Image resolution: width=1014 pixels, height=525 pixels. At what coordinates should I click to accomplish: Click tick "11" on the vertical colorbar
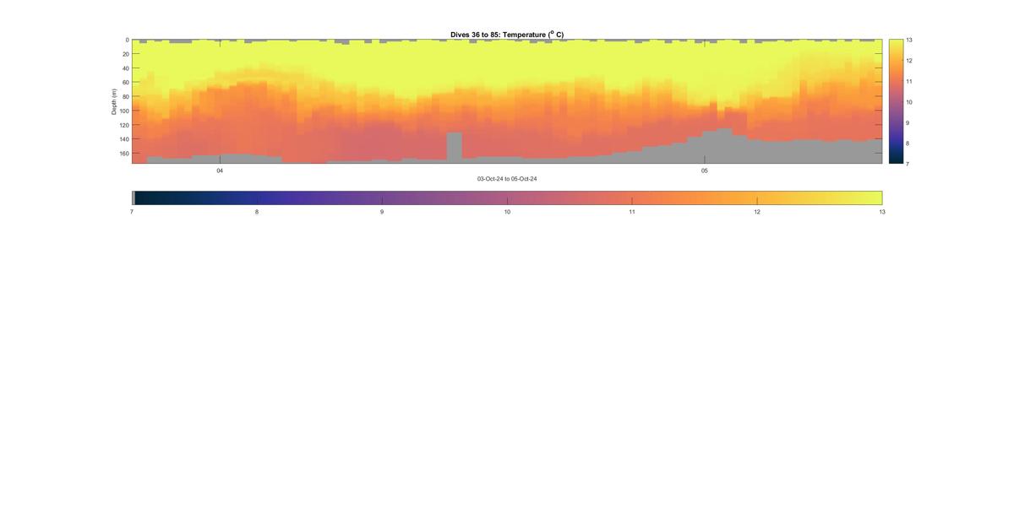point(909,81)
